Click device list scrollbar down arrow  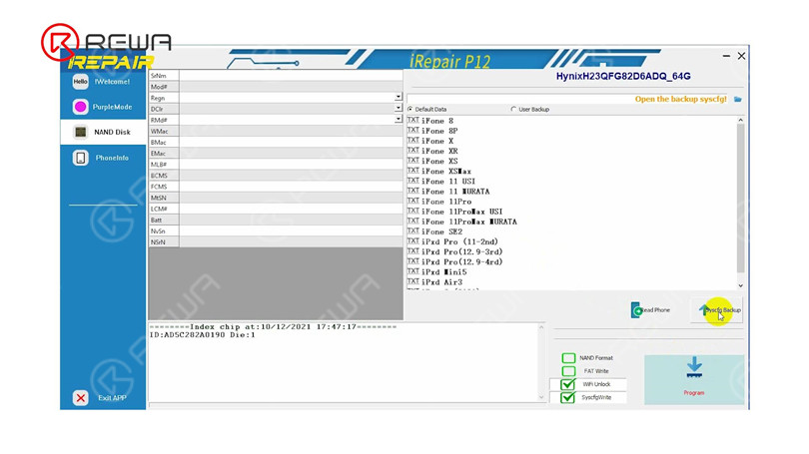click(740, 285)
